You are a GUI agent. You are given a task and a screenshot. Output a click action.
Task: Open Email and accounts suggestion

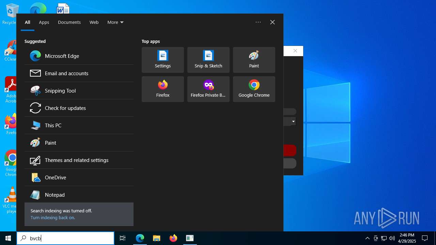coord(79,73)
